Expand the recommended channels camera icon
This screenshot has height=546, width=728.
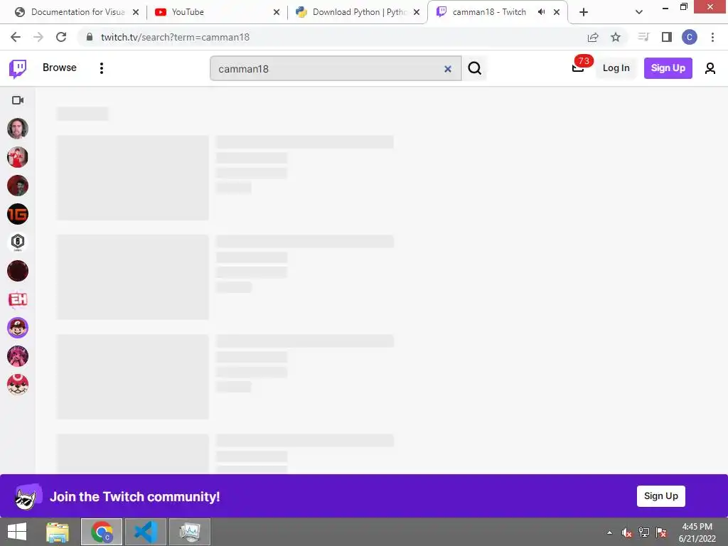coord(18,100)
